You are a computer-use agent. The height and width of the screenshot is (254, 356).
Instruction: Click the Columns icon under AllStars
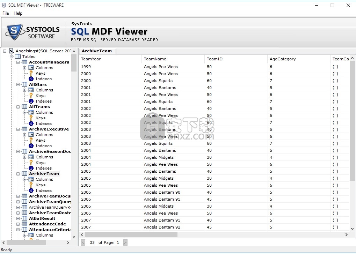click(x=31, y=90)
